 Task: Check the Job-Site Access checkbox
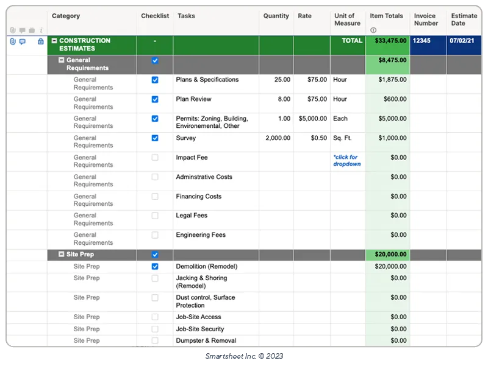point(155,317)
